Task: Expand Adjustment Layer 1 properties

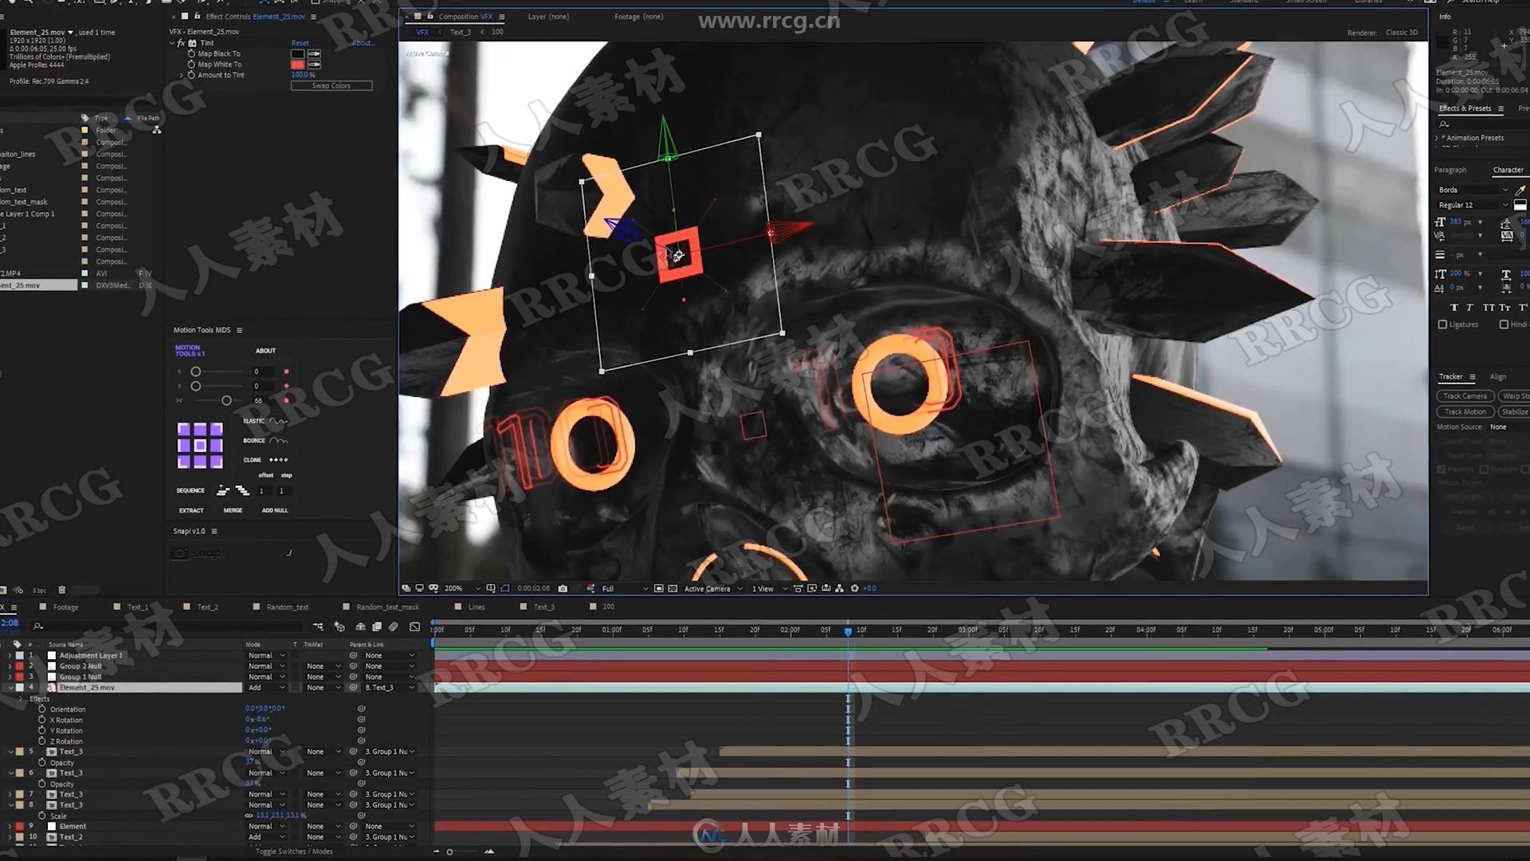Action: point(10,655)
